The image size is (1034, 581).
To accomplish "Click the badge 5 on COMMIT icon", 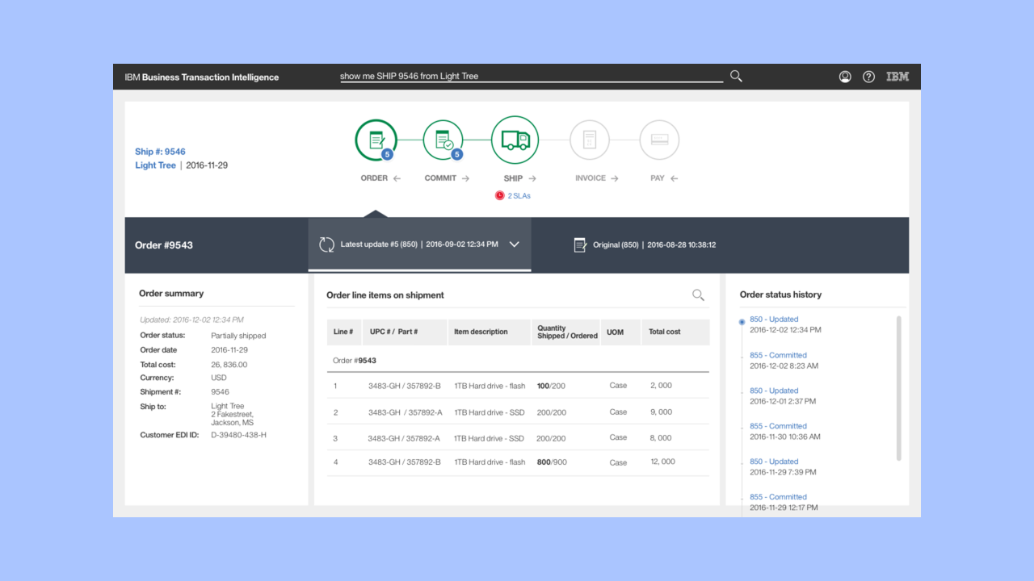I will 456,154.
